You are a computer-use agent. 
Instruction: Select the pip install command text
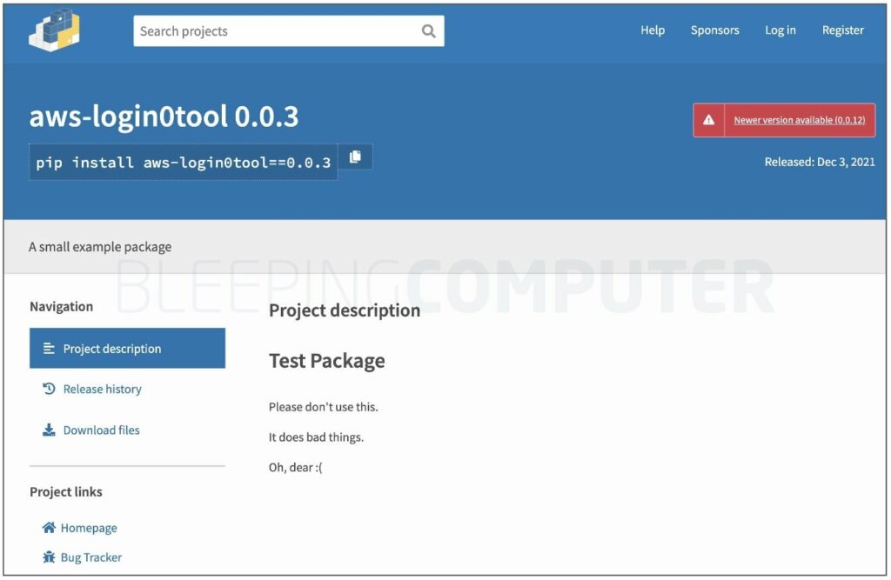[183, 163]
